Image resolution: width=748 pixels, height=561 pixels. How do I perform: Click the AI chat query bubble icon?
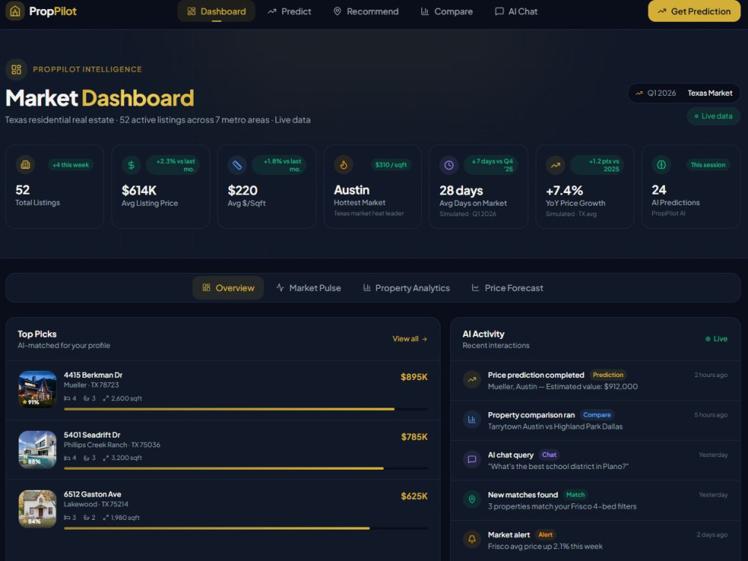click(472, 459)
